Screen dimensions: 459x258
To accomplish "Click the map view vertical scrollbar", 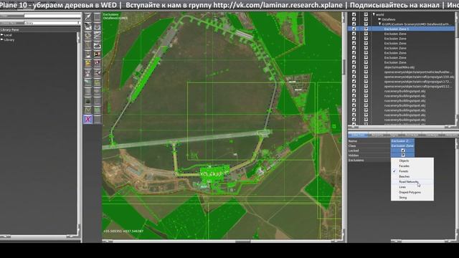I will pyautogui.click(x=344, y=126).
